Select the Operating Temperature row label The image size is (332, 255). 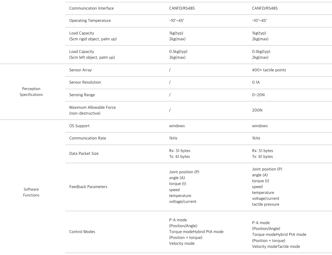[90, 21]
